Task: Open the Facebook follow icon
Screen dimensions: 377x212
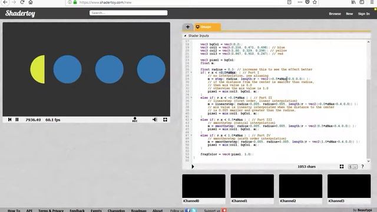Action: tap(188, 210)
